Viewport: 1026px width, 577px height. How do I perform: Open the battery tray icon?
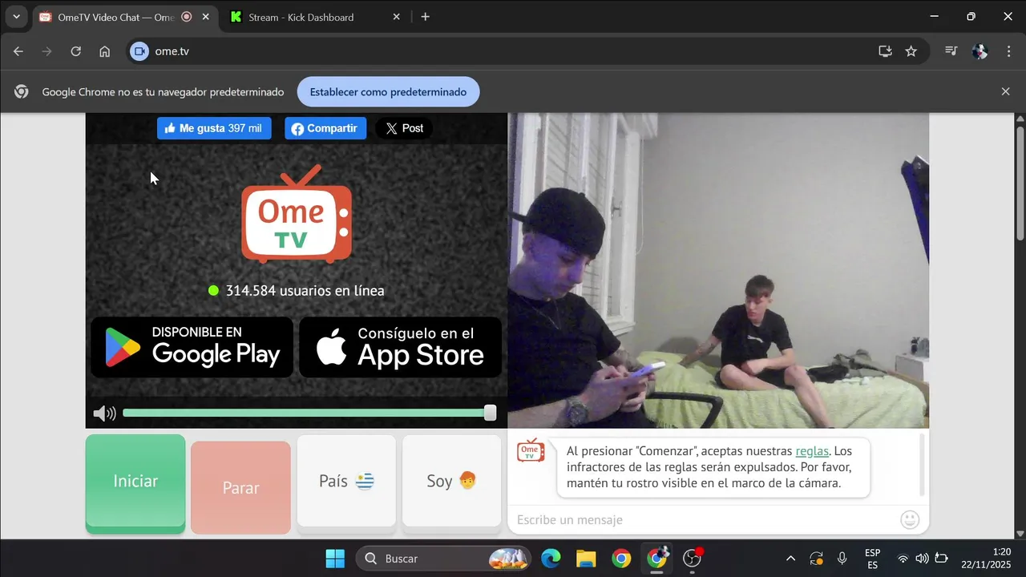tap(942, 559)
